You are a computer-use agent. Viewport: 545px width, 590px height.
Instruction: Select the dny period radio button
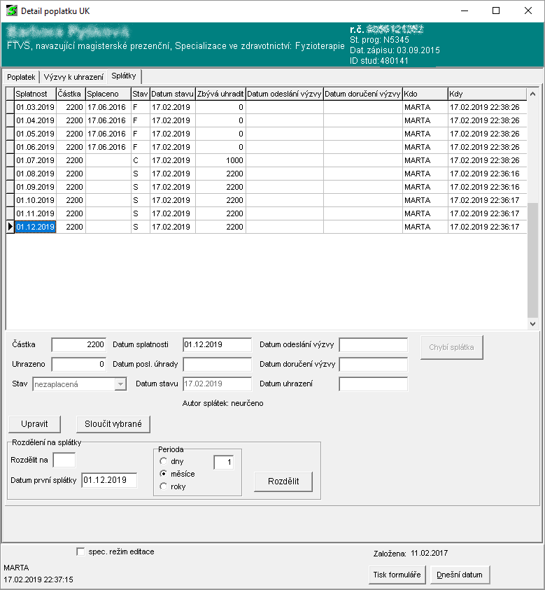pyautogui.click(x=164, y=461)
